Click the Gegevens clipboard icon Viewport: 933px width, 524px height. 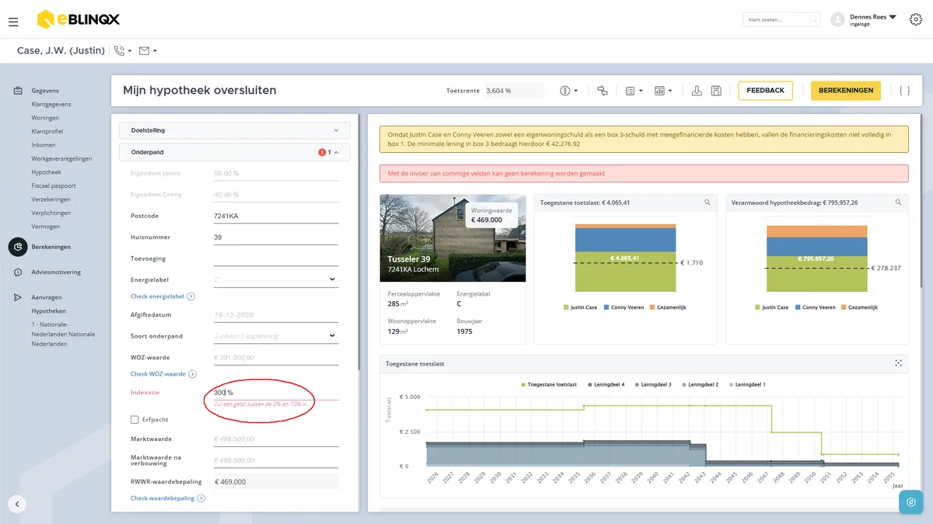pyautogui.click(x=18, y=91)
